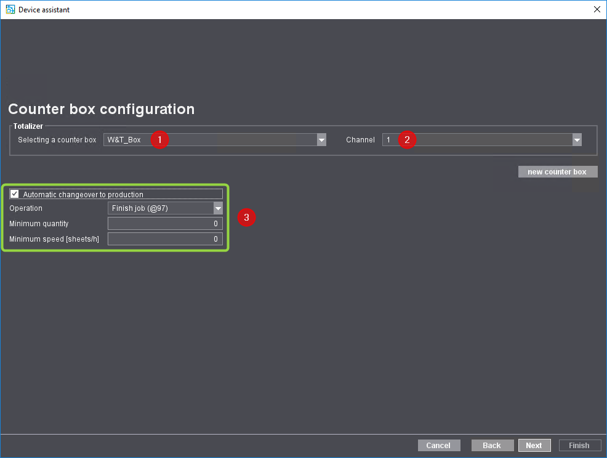Disable Automatic changeover to production
The height and width of the screenshot is (458, 607).
pos(14,194)
